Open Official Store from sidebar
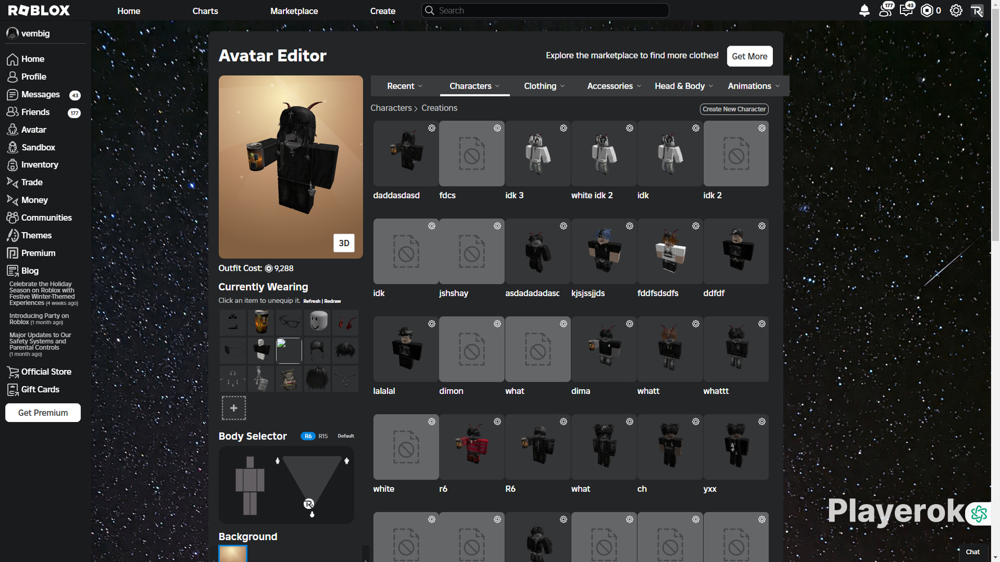 point(40,371)
